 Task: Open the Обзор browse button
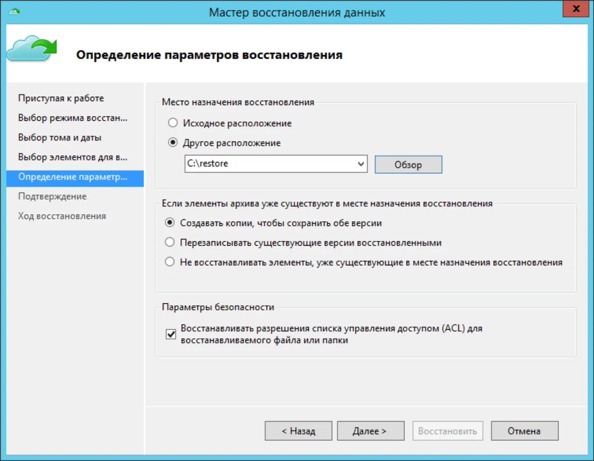(x=408, y=165)
